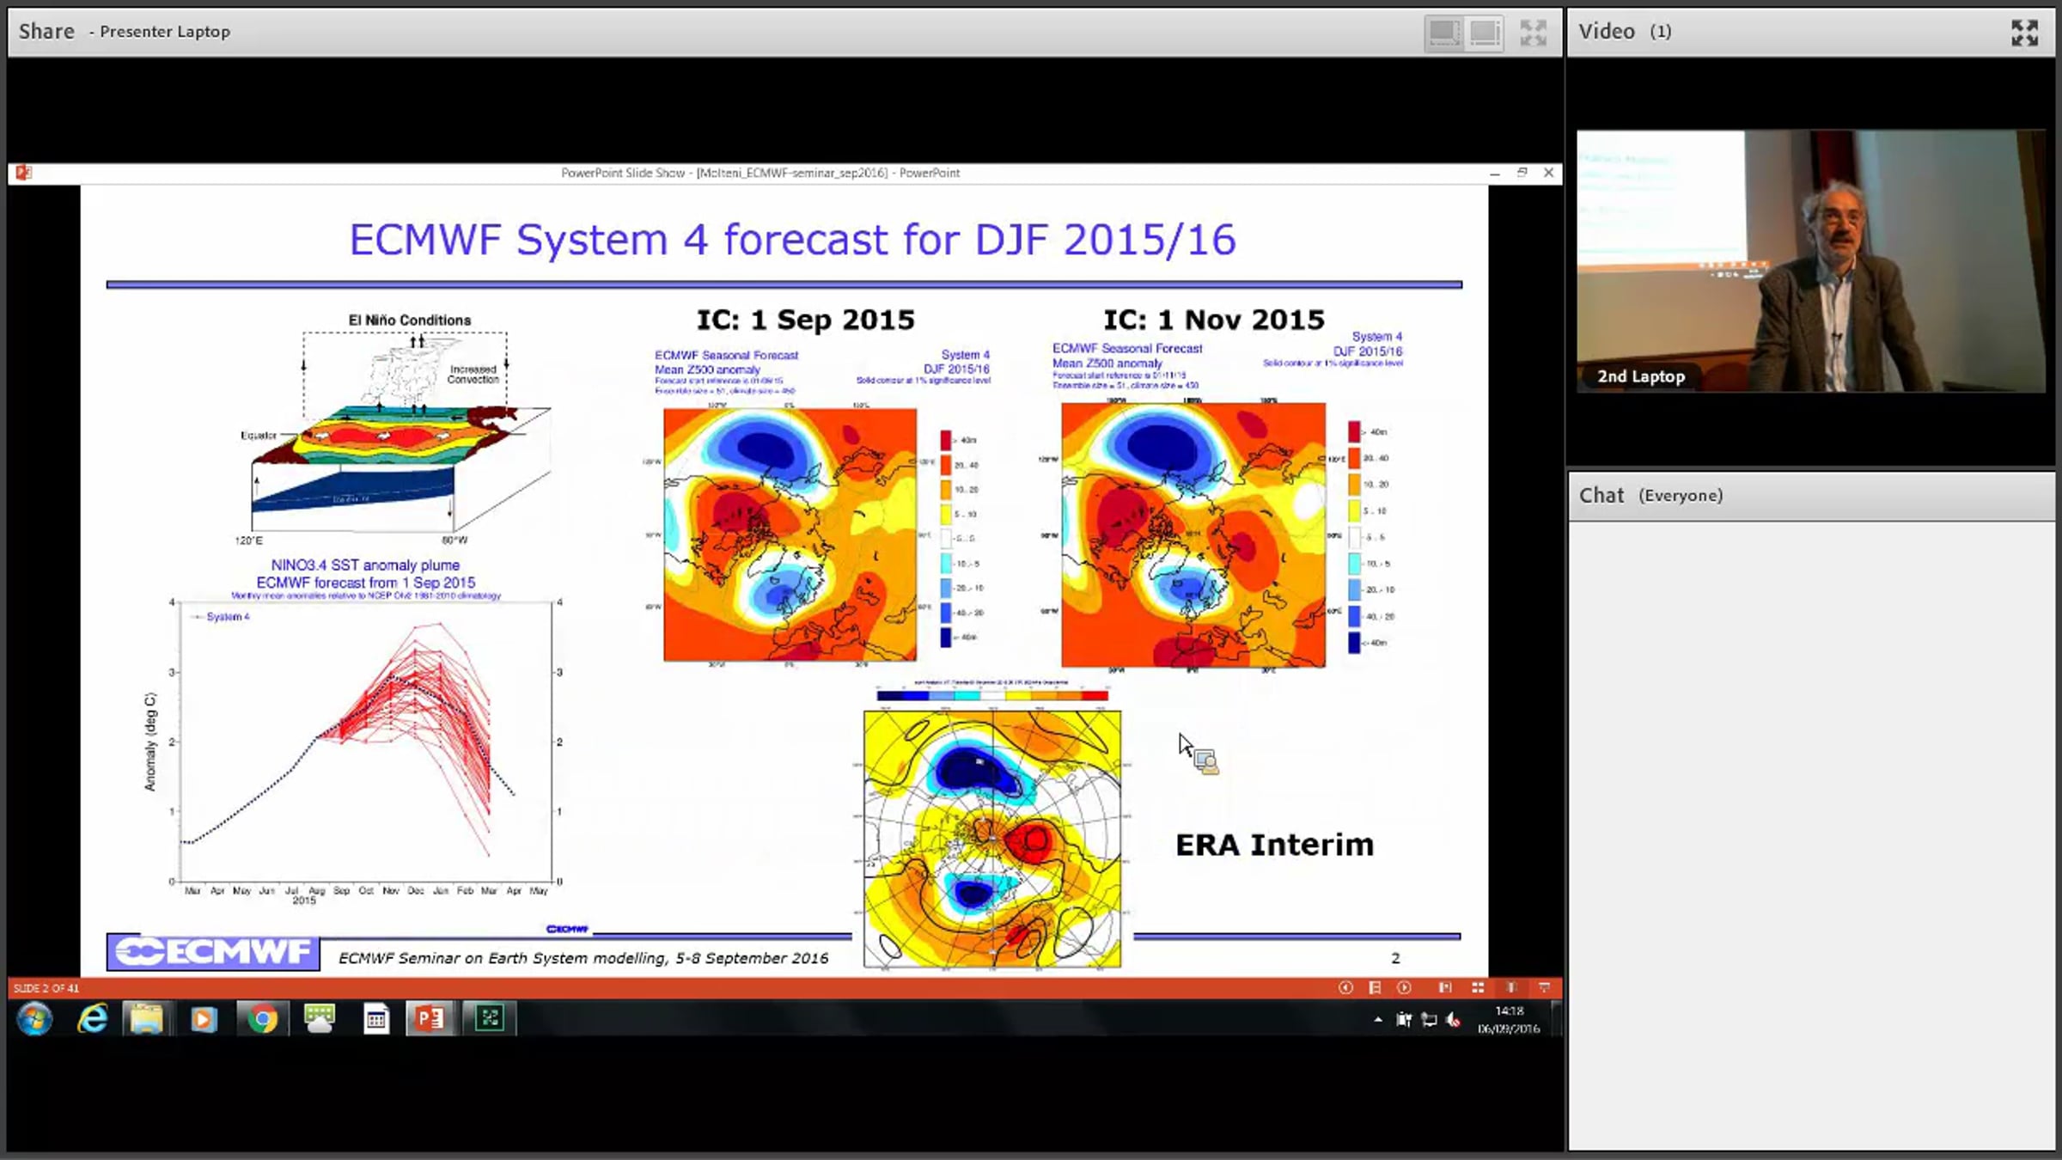
Task: Click the Video (1) pod title
Action: pos(1625,32)
